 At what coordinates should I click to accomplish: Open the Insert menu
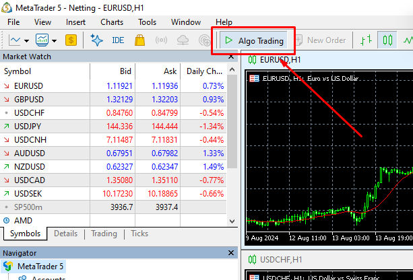(75, 22)
